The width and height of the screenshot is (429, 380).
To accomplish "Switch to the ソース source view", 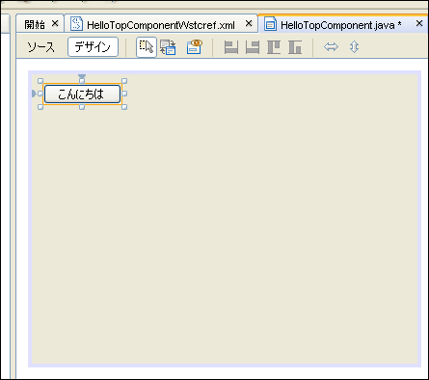I will coord(40,47).
